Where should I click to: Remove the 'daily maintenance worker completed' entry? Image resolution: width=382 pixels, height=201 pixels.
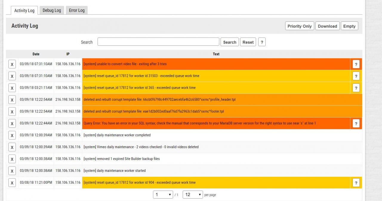12,135
